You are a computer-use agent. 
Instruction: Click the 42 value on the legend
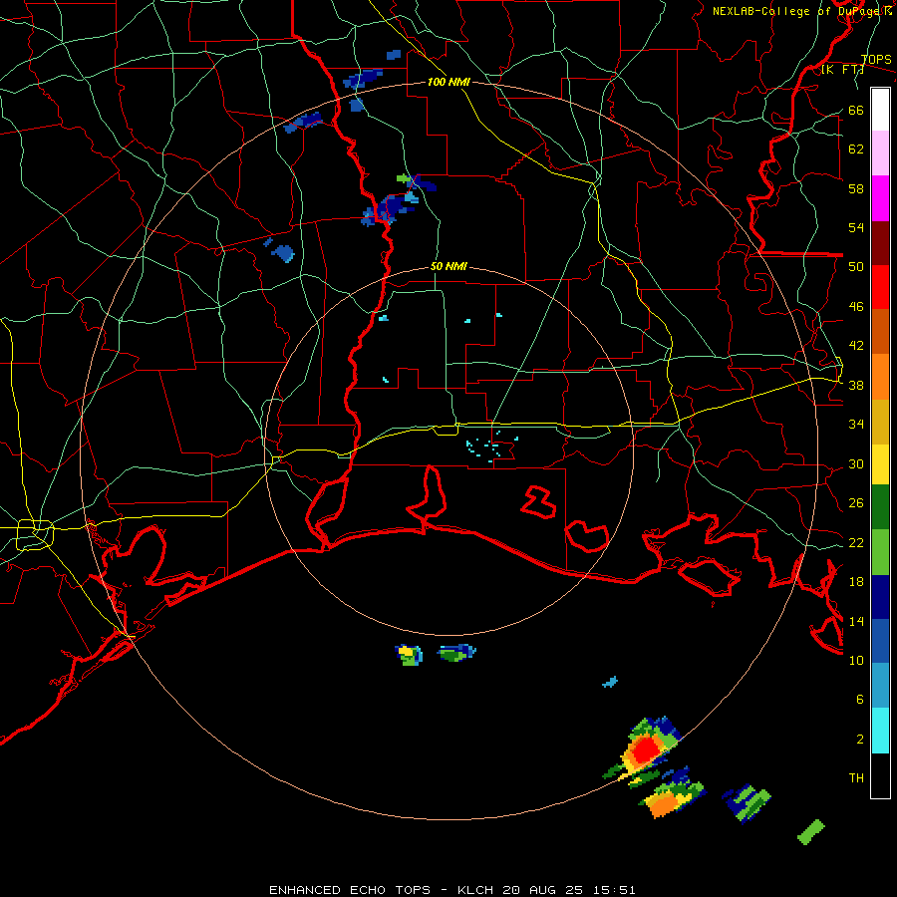tap(856, 346)
